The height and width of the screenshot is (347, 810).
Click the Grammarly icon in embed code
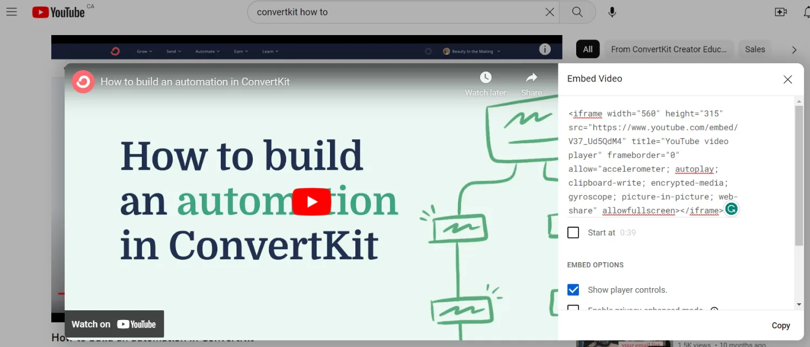pos(731,209)
